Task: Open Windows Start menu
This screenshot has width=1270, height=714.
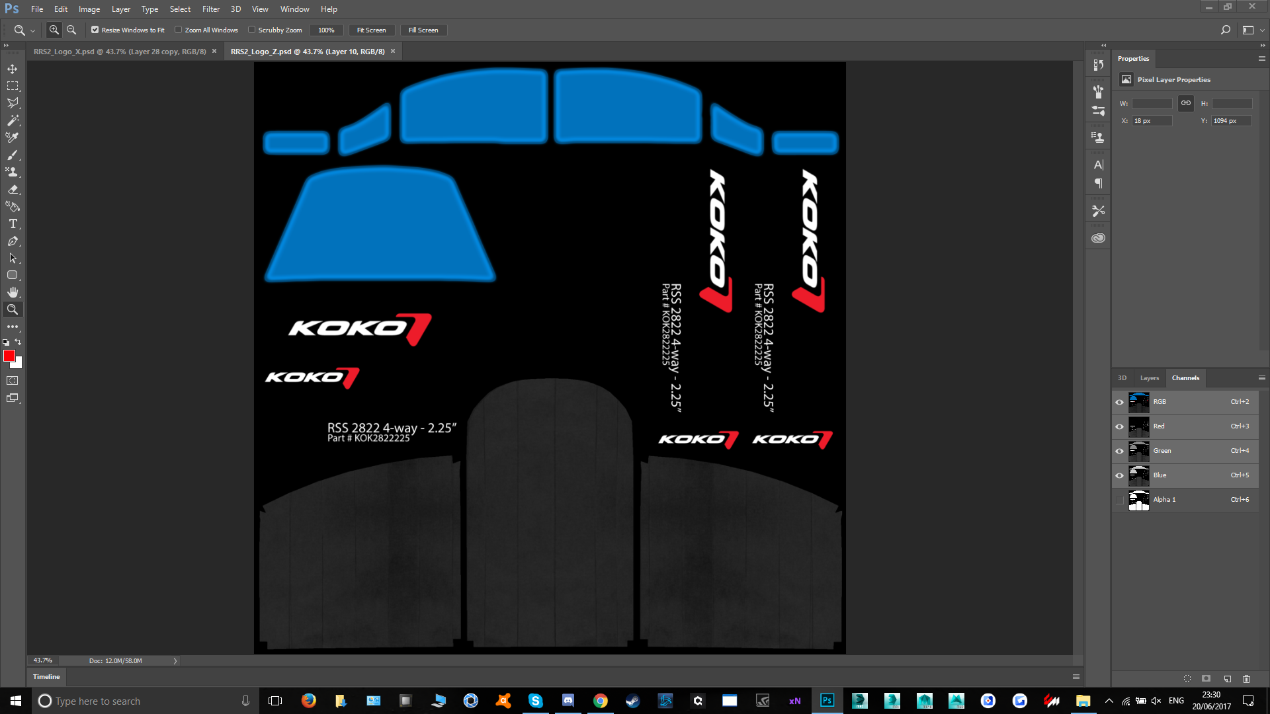Action: tap(16, 701)
